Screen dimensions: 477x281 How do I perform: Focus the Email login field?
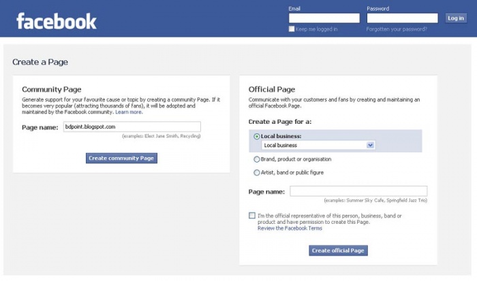pyautogui.click(x=324, y=18)
